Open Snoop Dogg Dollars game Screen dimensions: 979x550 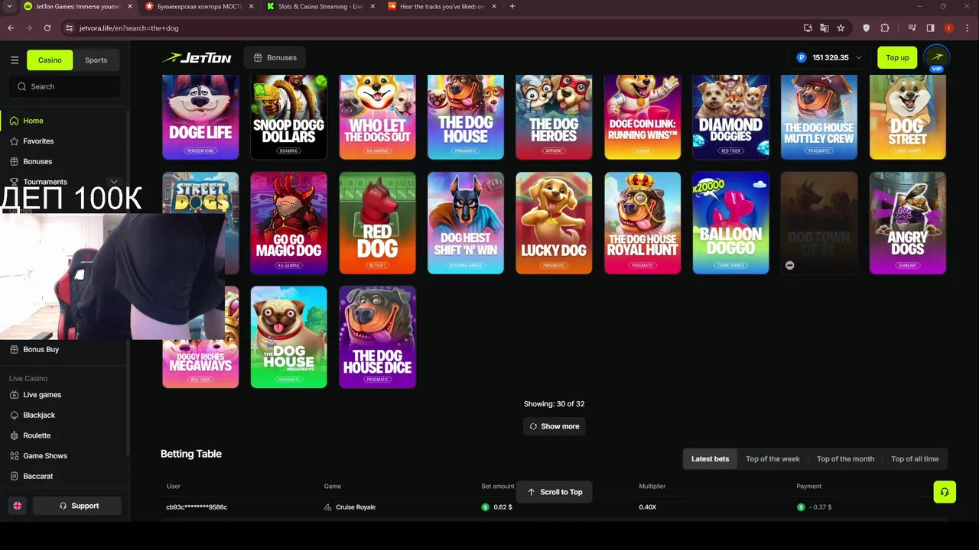click(x=289, y=117)
